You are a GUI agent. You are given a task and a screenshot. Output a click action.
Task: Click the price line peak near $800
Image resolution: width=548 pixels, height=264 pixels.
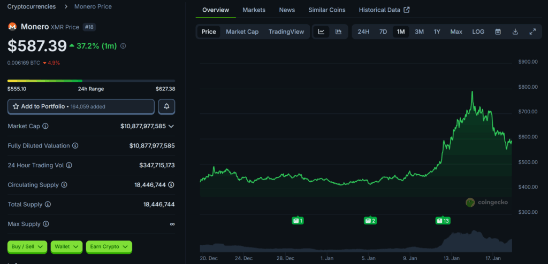click(x=472, y=92)
